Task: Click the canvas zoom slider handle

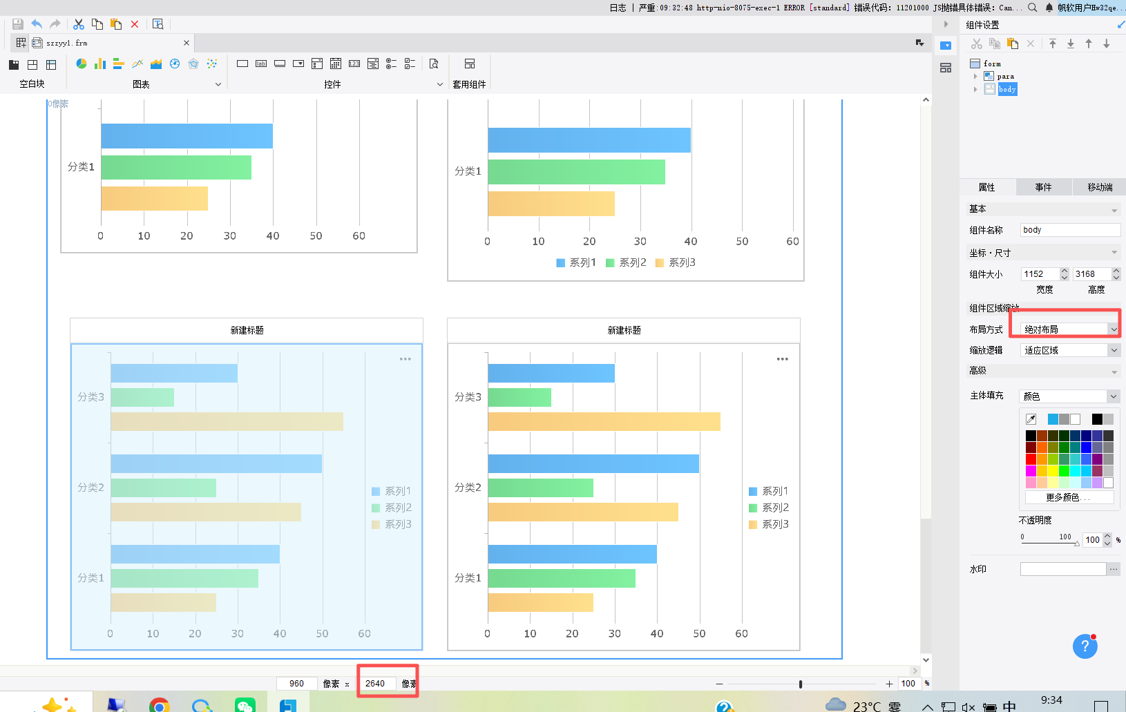Action: click(801, 684)
